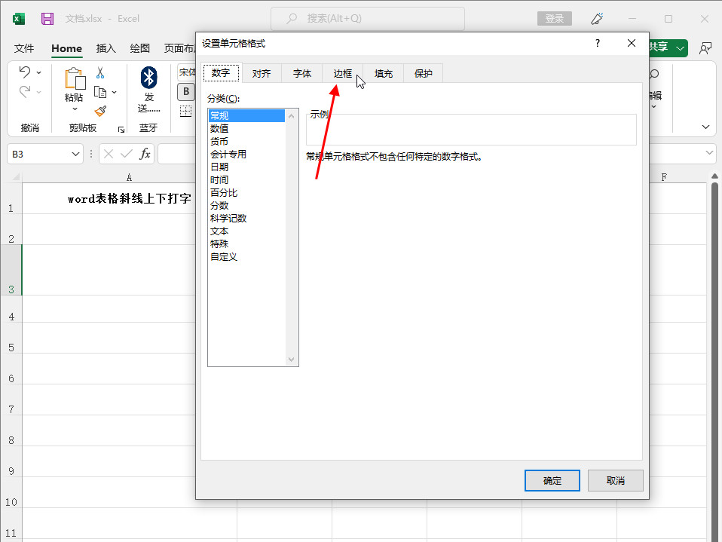Click the Copy icon

click(100, 92)
